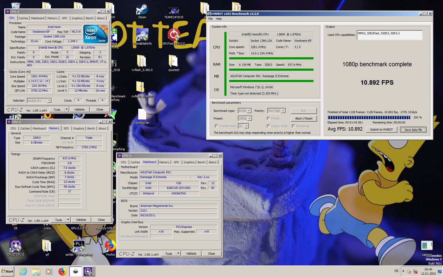Open Windows Explorer from the taskbar
The width and height of the screenshot is (443, 277).
coord(36,271)
